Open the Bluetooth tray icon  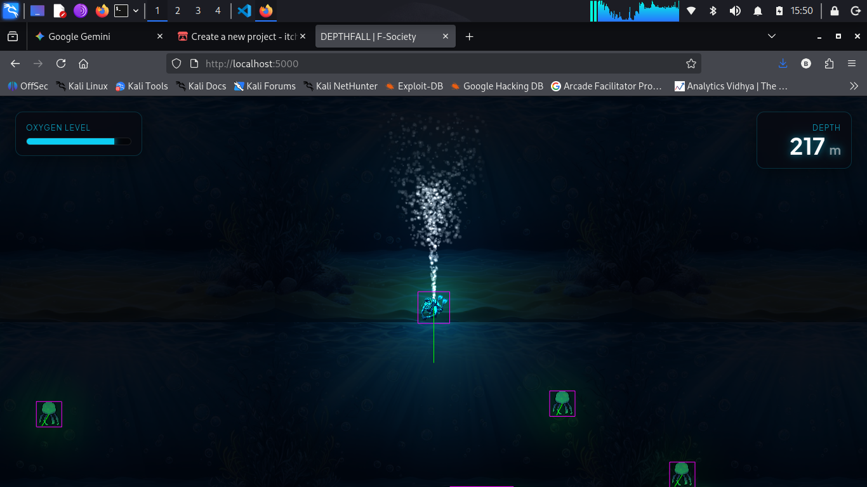(x=713, y=11)
